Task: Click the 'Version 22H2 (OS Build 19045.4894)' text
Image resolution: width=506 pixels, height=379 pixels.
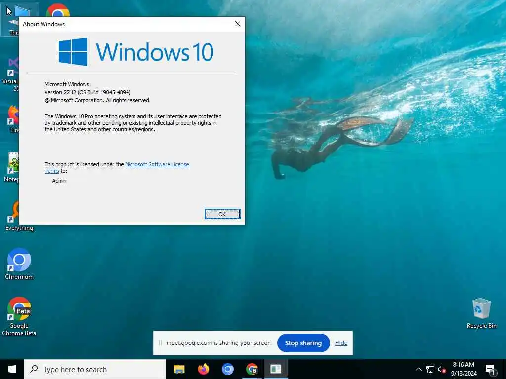Action: 87,92
